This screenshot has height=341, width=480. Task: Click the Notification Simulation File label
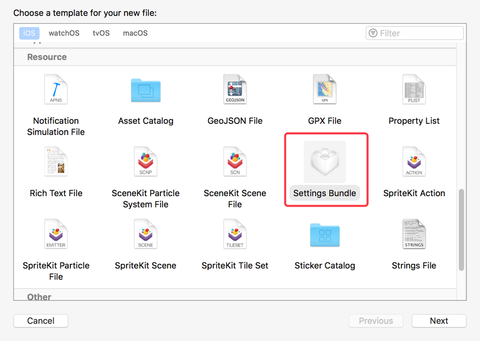[56, 126]
